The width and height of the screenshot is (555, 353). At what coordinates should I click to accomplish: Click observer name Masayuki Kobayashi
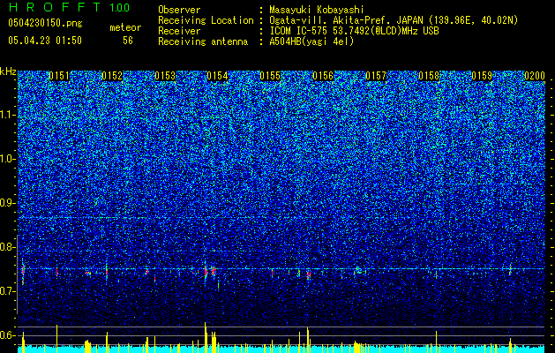pyautogui.click(x=317, y=10)
